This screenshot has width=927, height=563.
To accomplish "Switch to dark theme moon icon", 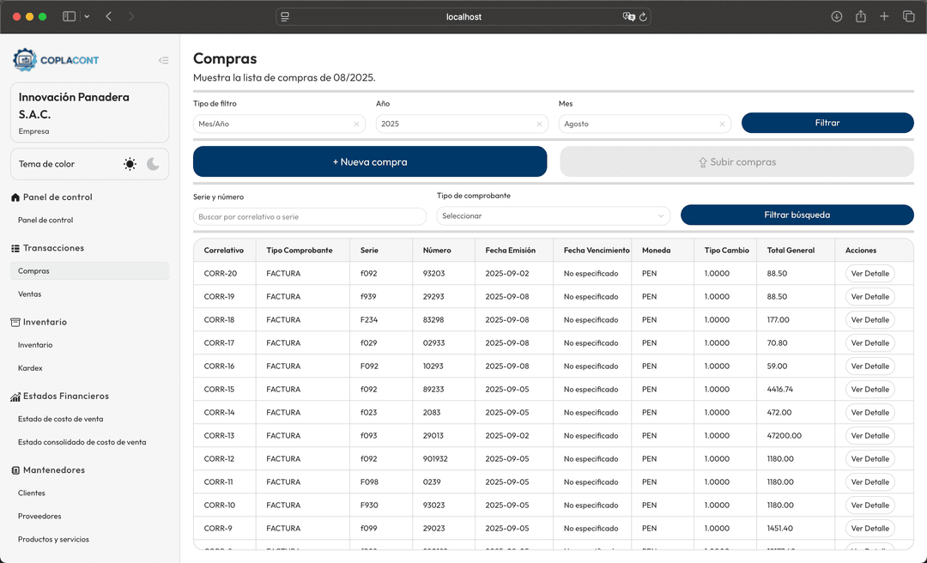I will 153,164.
